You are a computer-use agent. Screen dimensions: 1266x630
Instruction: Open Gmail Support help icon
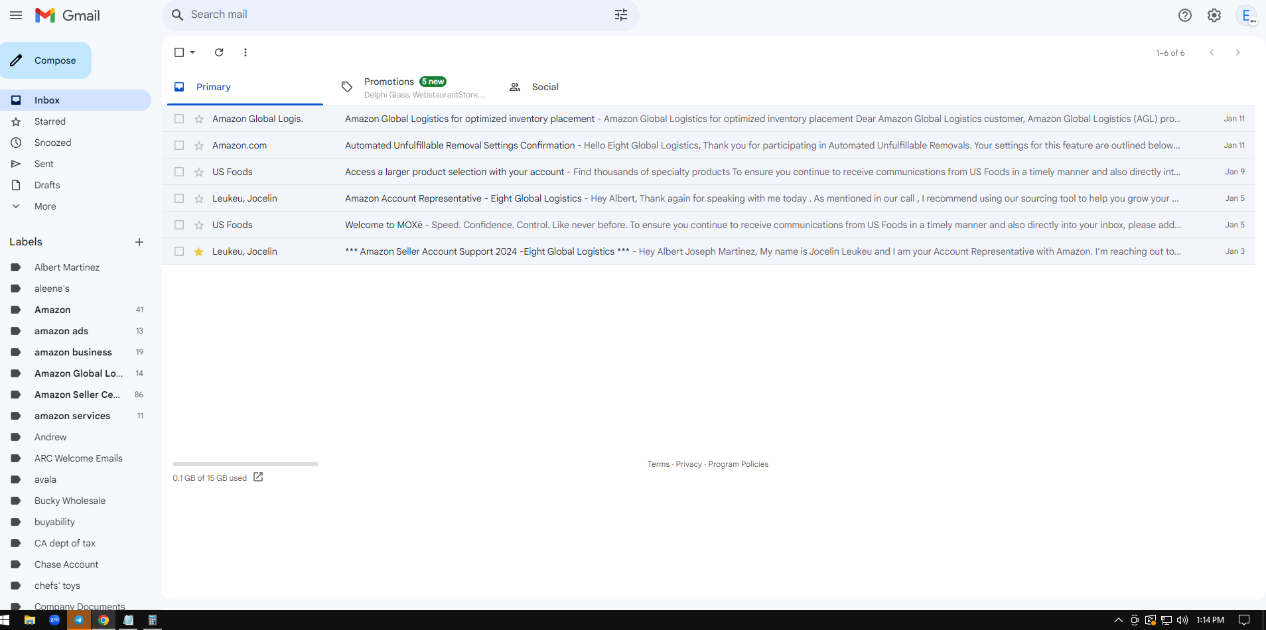pyautogui.click(x=1185, y=15)
